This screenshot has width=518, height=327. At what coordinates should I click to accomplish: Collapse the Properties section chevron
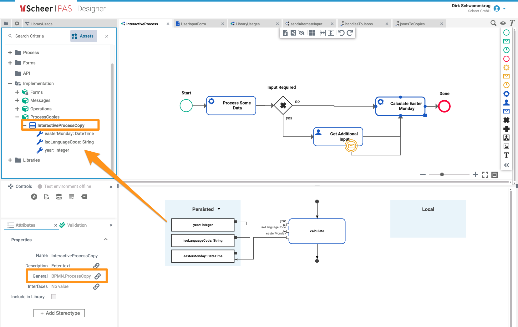106,239
